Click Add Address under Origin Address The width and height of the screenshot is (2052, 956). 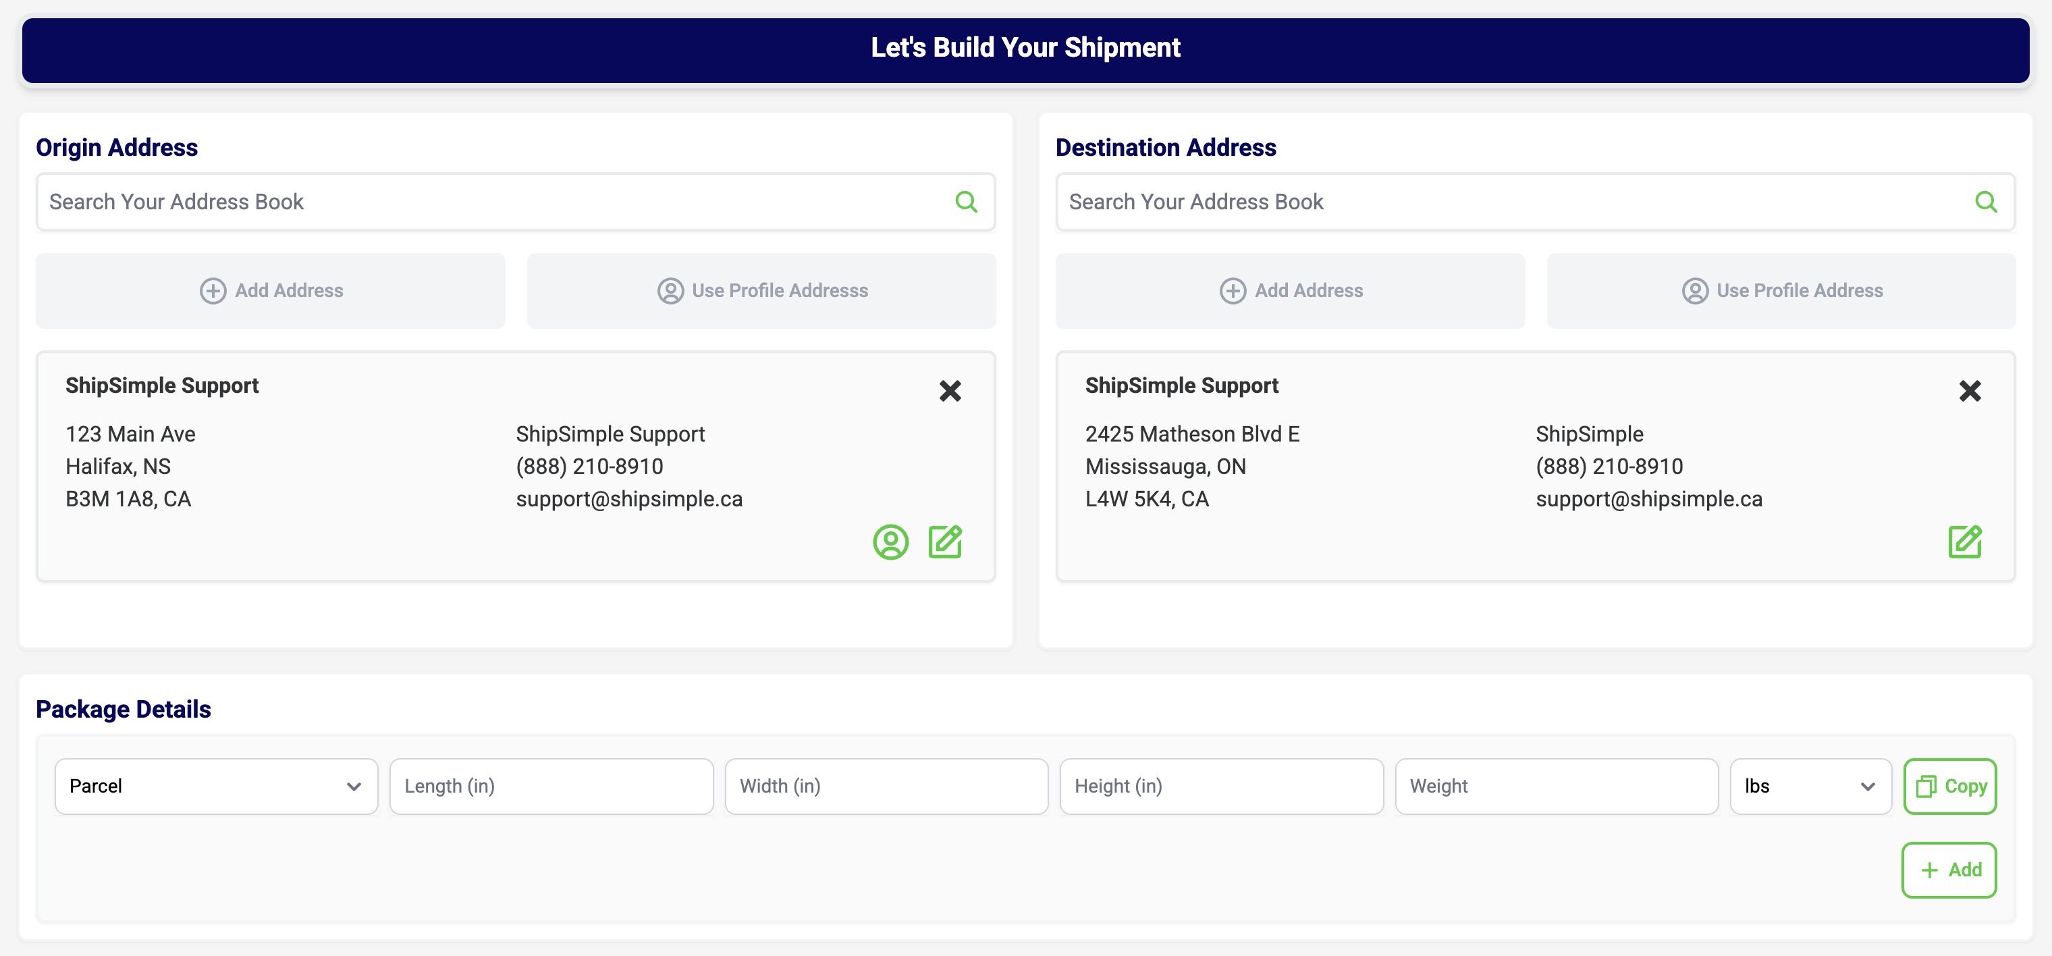pos(271,291)
